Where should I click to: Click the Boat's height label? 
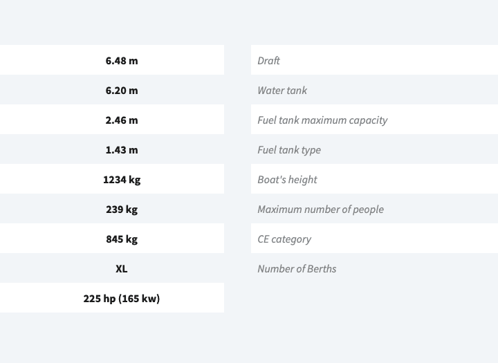(x=287, y=180)
